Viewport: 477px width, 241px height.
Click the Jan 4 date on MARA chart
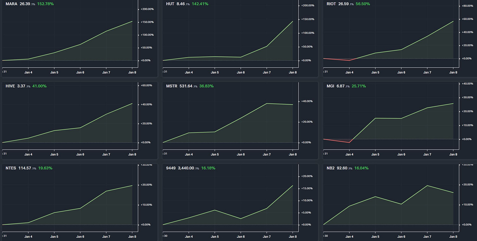(28, 72)
